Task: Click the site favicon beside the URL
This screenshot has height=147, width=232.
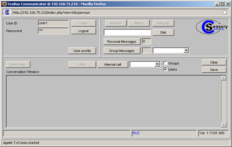Action: [7, 13]
